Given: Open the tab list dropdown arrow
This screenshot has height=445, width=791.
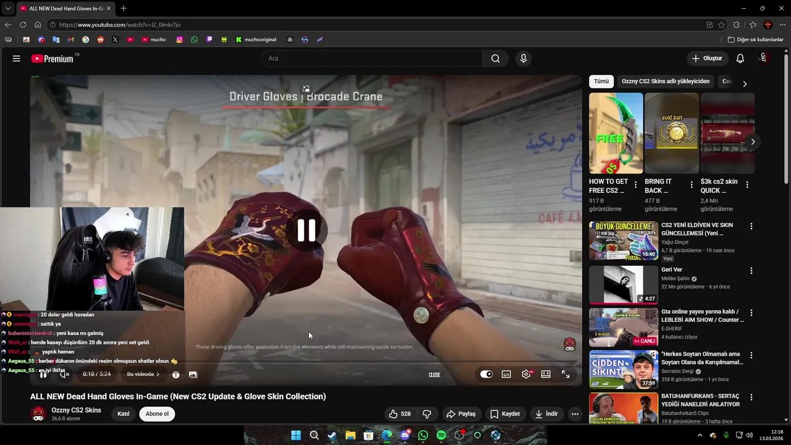Looking at the screenshot, I should (7, 8).
